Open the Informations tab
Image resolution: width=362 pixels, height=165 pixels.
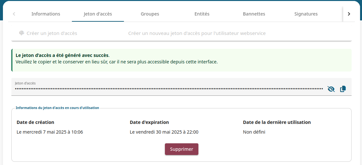click(x=46, y=14)
